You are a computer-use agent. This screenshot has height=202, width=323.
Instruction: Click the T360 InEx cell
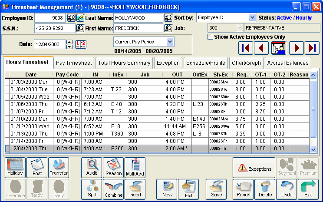coord(118,134)
